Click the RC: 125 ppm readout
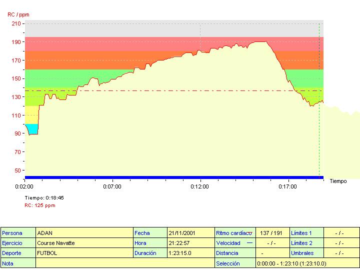The image size is (360, 270). click(x=40, y=205)
